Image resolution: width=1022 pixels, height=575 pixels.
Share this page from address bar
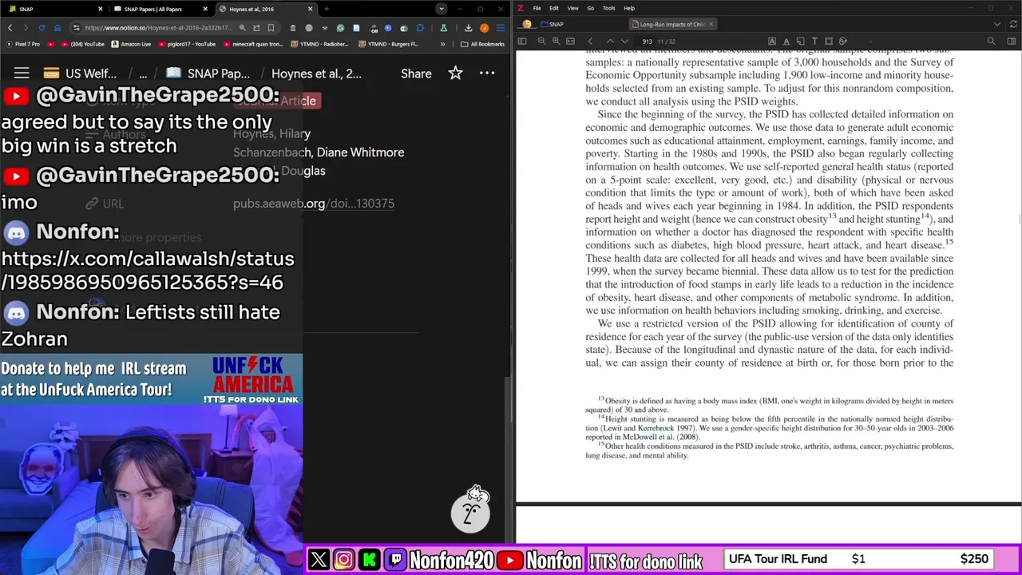point(256,28)
